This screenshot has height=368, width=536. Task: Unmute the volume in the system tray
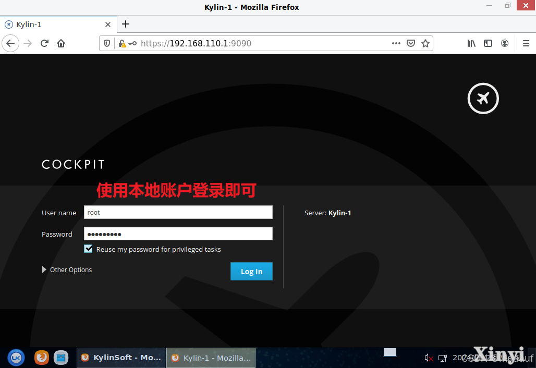click(x=429, y=358)
